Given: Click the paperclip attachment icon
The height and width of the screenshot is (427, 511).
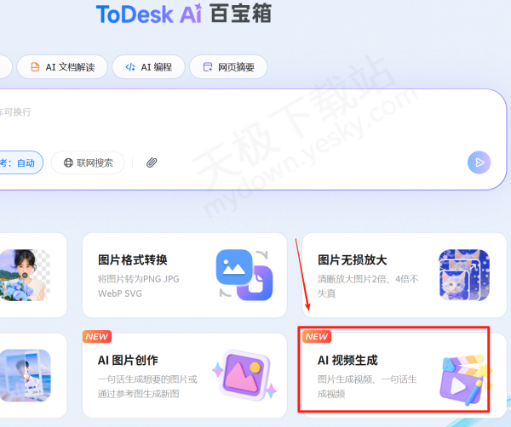Looking at the screenshot, I should pos(152,162).
